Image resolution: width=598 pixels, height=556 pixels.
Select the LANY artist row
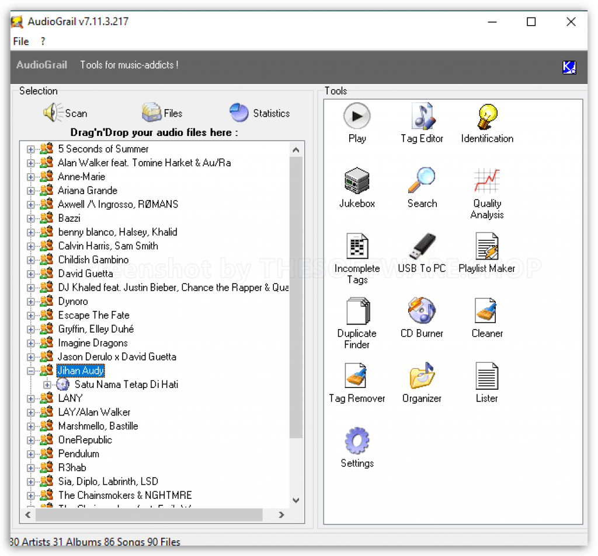(x=70, y=398)
